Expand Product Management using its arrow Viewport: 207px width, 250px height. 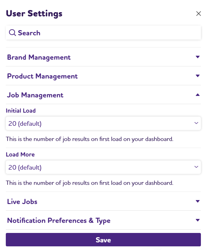(x=198, y=76)
